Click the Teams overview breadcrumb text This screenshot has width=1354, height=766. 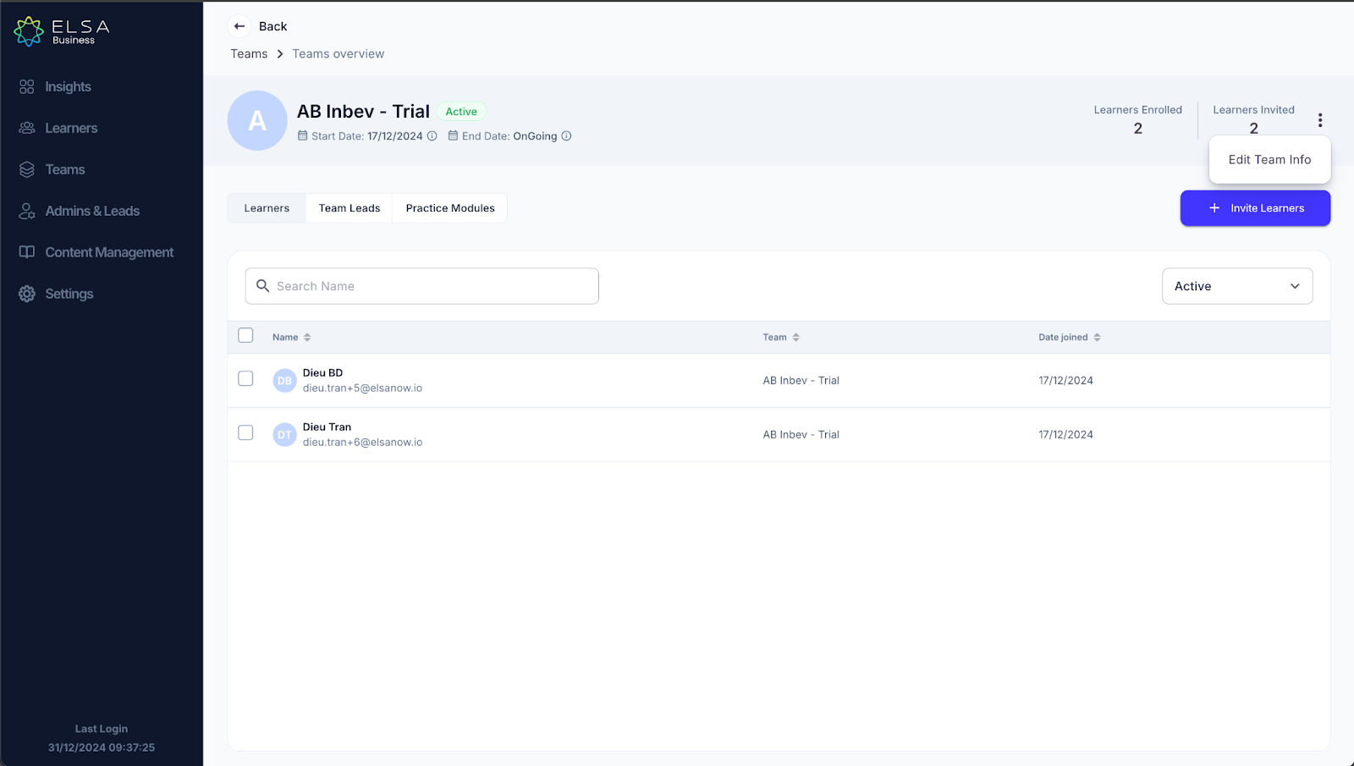click(338, 53)
